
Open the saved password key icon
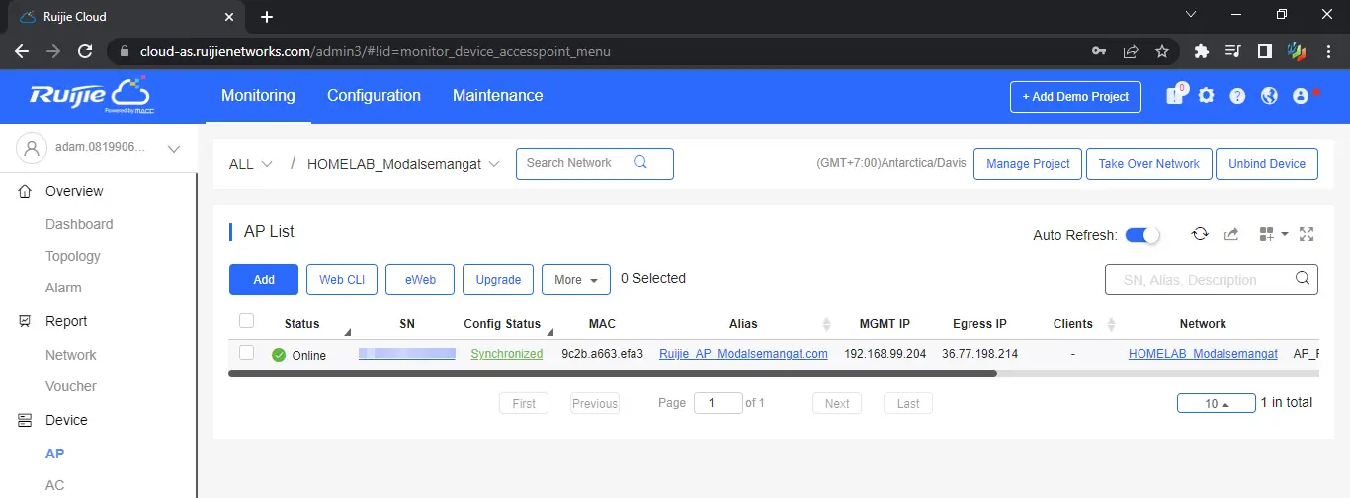[1099, 51]
